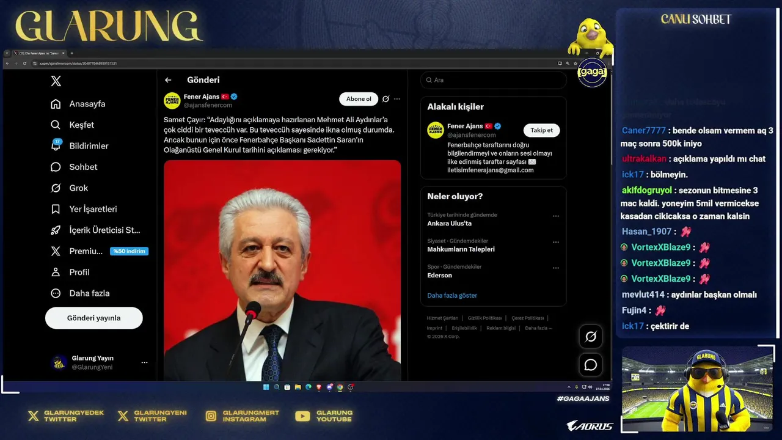Open options dots for Mahkumların Talepleri
The height and width of the screenshot is (440, 782).
[556, 242]
